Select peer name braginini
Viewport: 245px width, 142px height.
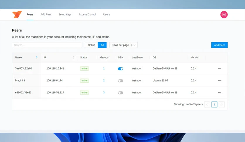[20, 80]
